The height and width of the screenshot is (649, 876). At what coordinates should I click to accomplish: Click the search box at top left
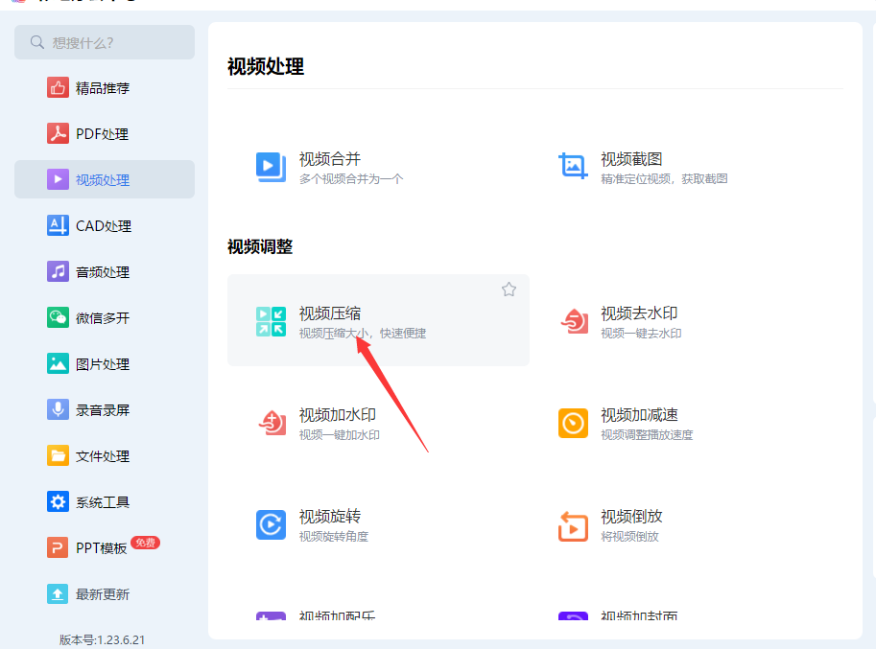[x=104, y=42]
